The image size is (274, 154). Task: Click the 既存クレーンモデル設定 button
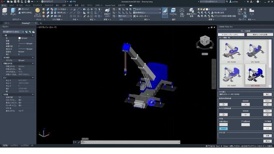[260, 35]
